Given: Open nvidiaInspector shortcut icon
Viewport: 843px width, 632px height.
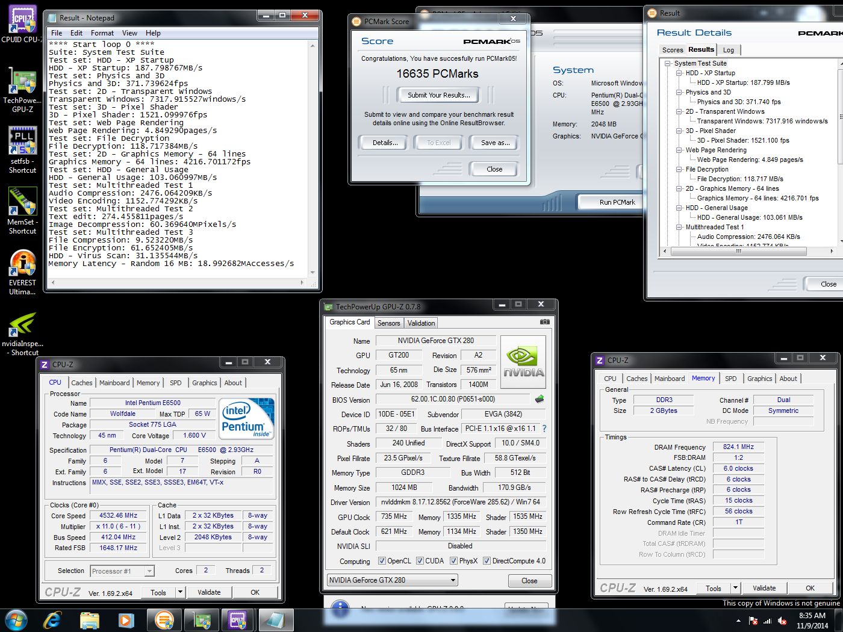Looking at the screenshot, I should [x=22, y=324].
